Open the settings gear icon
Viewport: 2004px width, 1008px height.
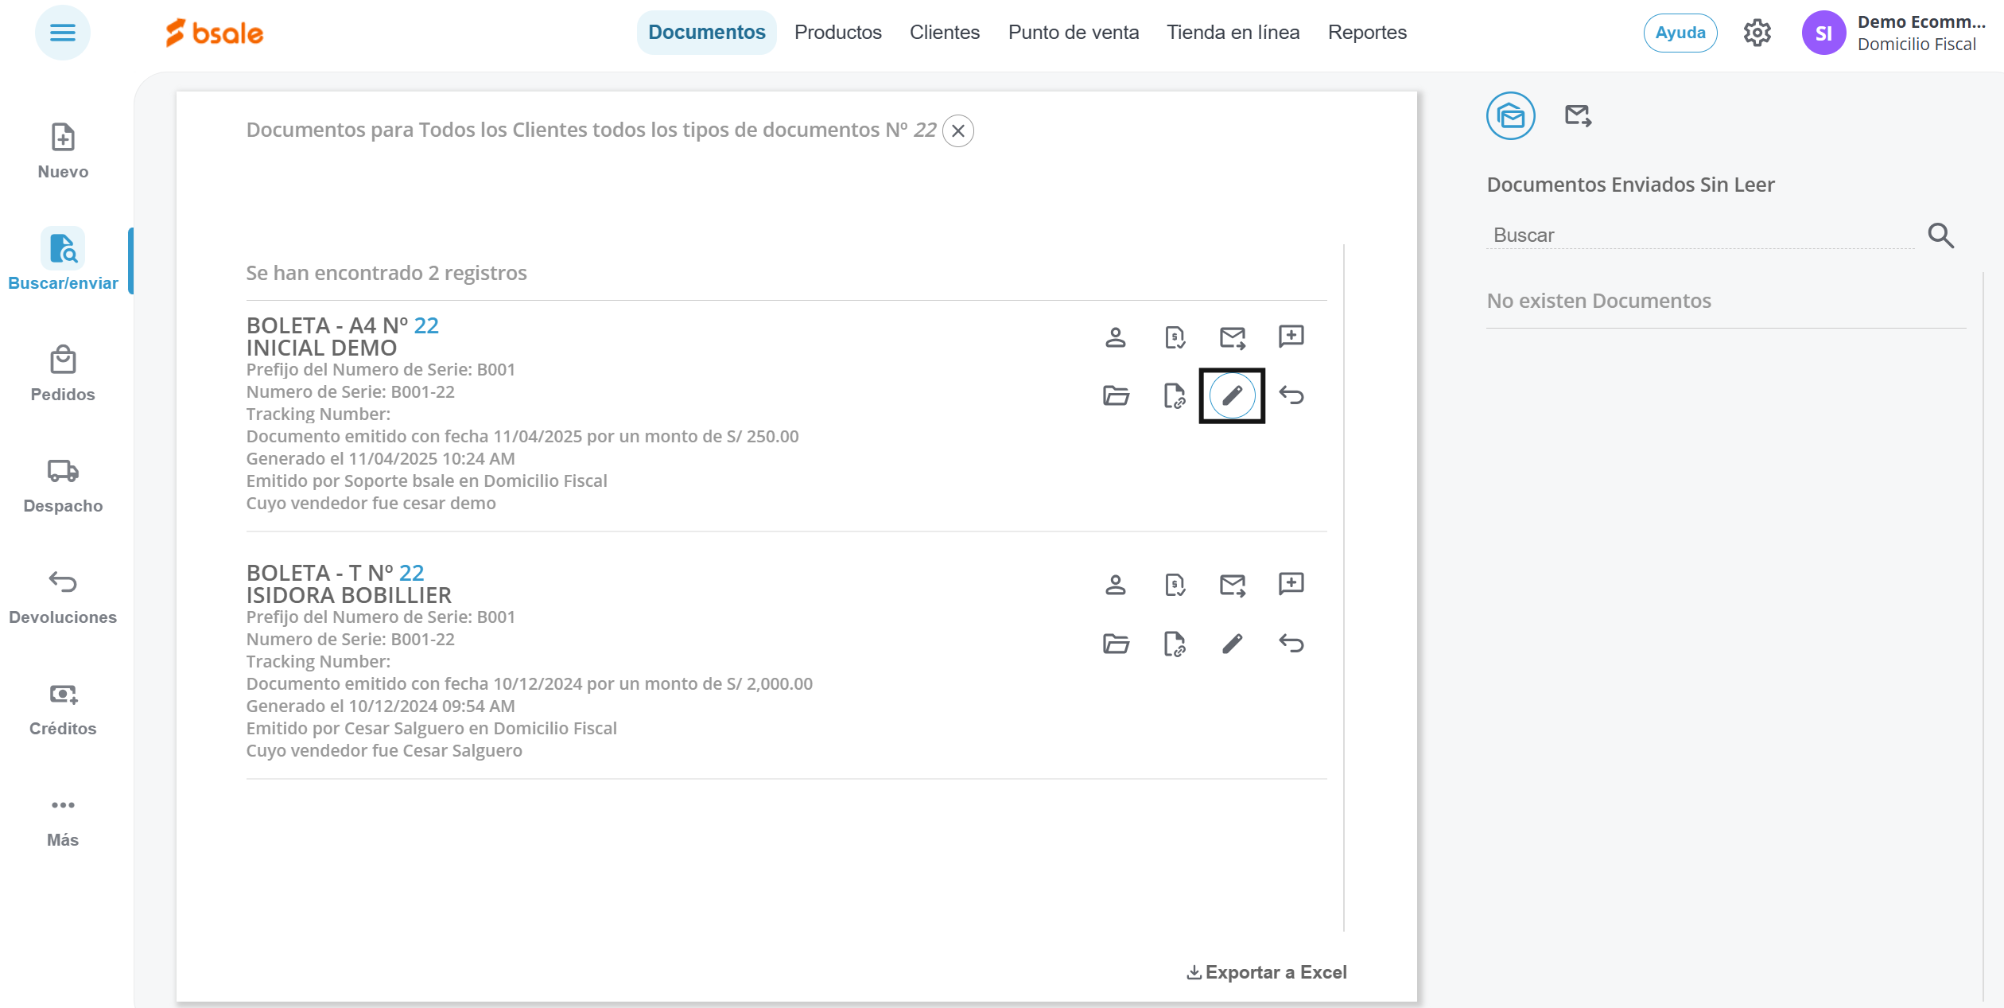click(x=1757, y=33)
